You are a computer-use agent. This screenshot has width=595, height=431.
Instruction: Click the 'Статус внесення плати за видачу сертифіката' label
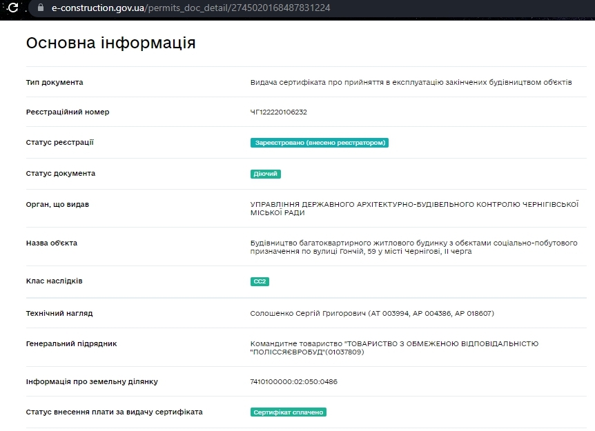[x=114, y=412]
